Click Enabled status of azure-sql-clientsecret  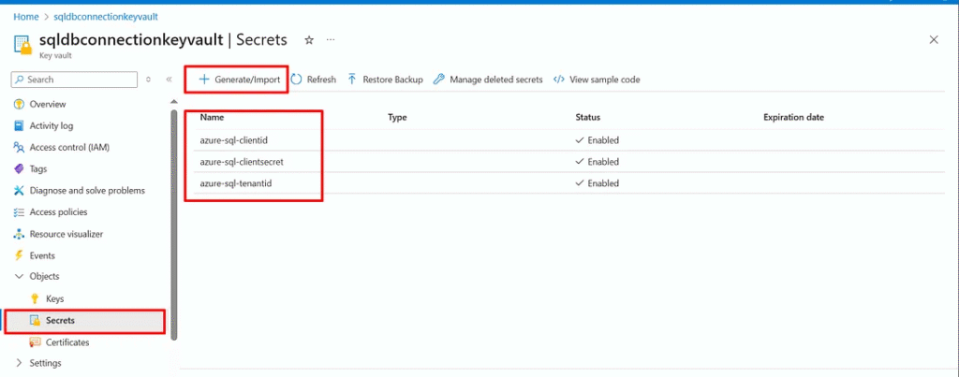click(x=598, y=162)
